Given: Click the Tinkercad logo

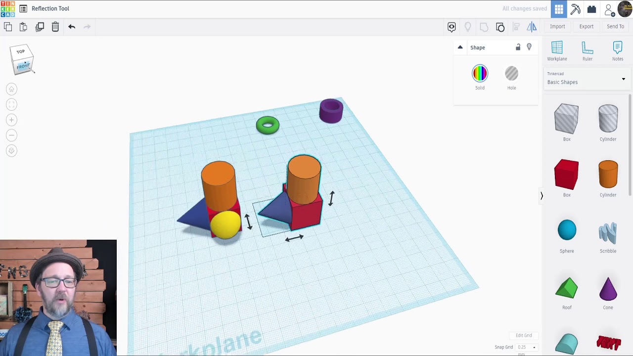Looking at the screenshot, I should coord(8,8).
